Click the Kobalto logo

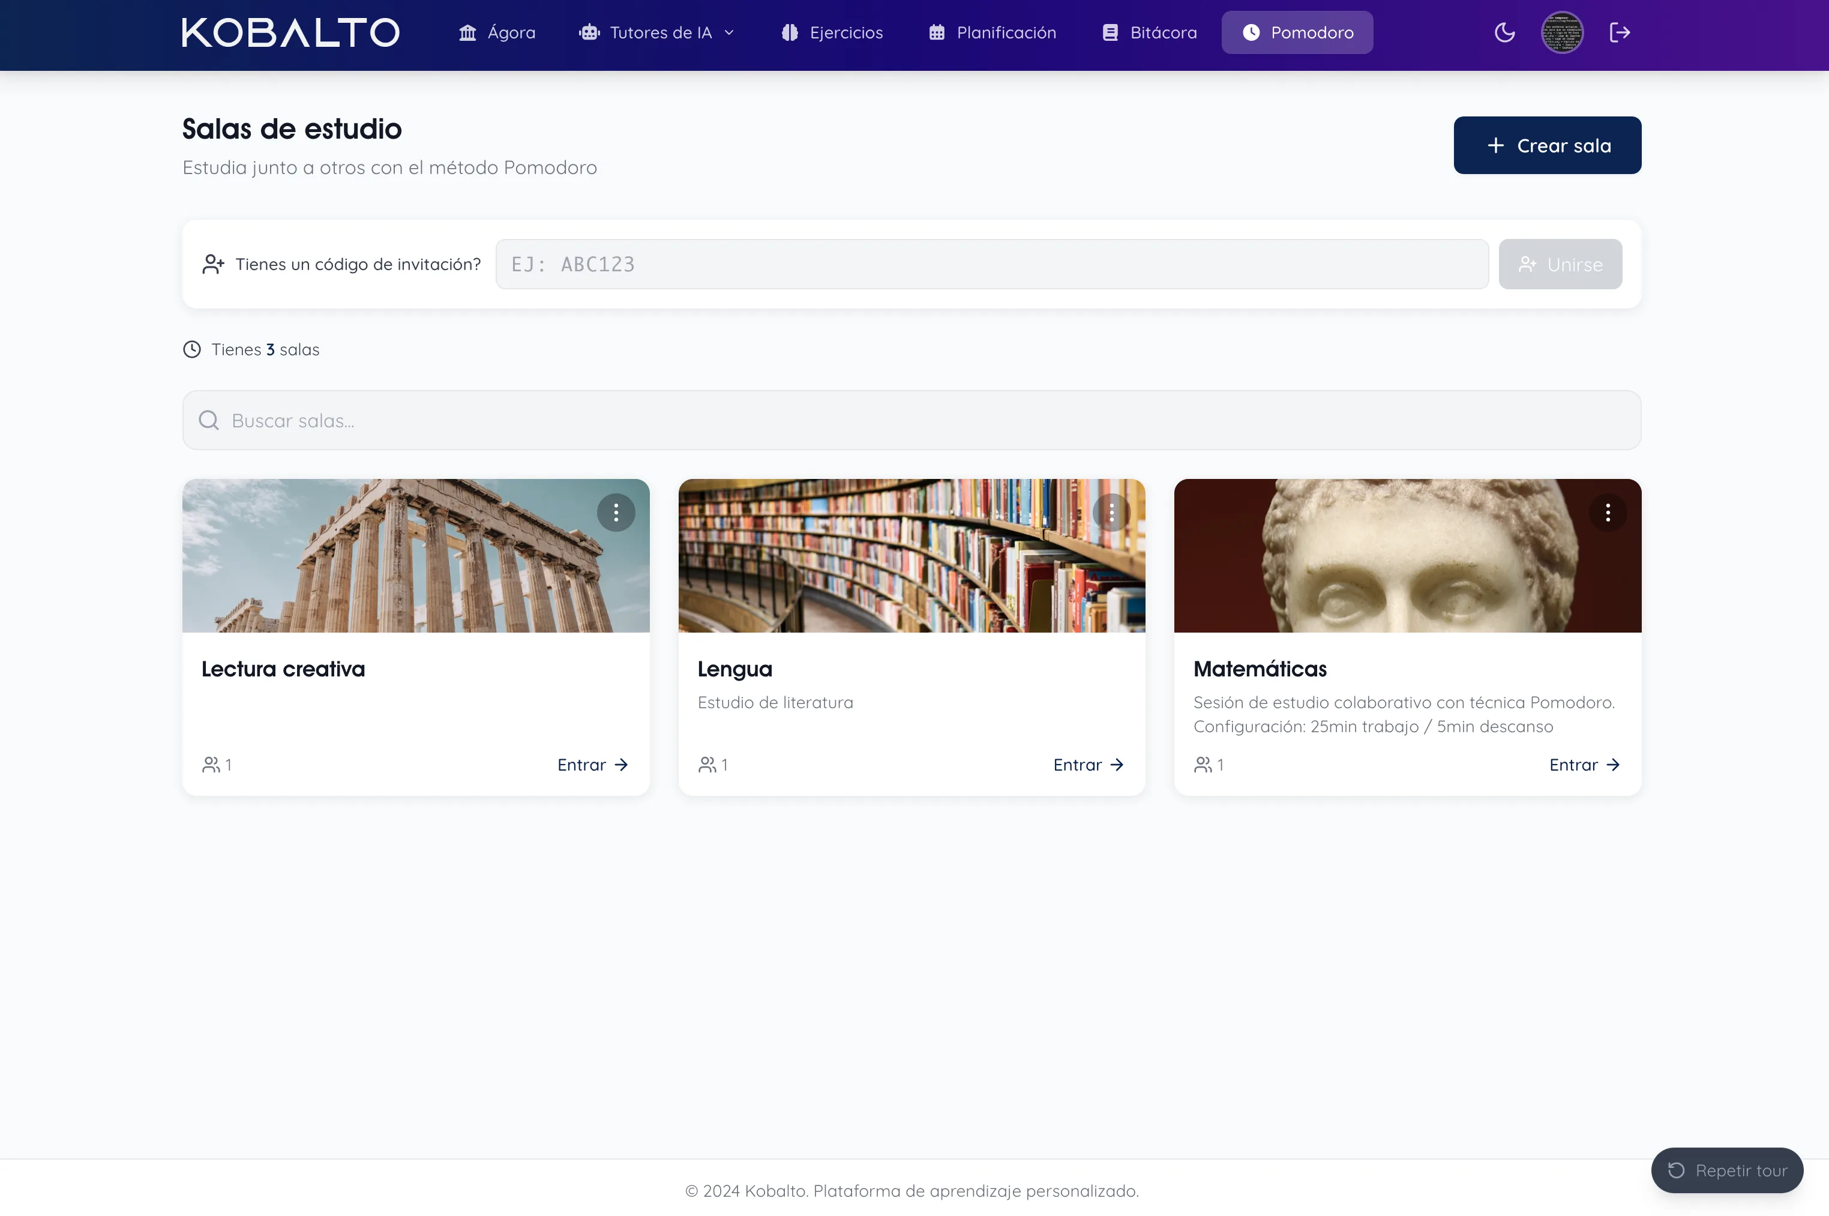coord(291,32)
